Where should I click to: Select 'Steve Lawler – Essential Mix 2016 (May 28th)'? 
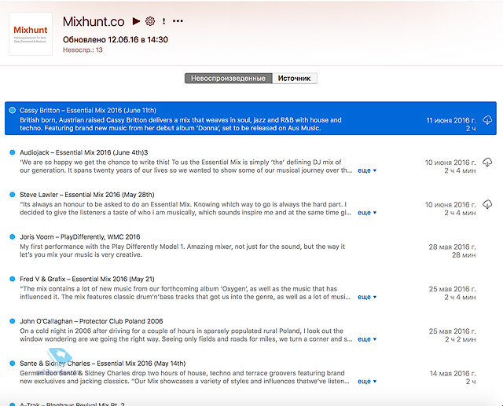point(87,195)
